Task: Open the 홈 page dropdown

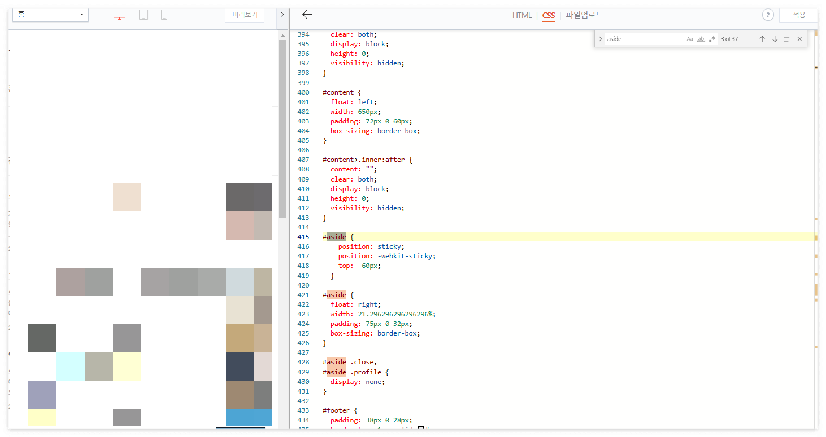Action: click(50, 14)
